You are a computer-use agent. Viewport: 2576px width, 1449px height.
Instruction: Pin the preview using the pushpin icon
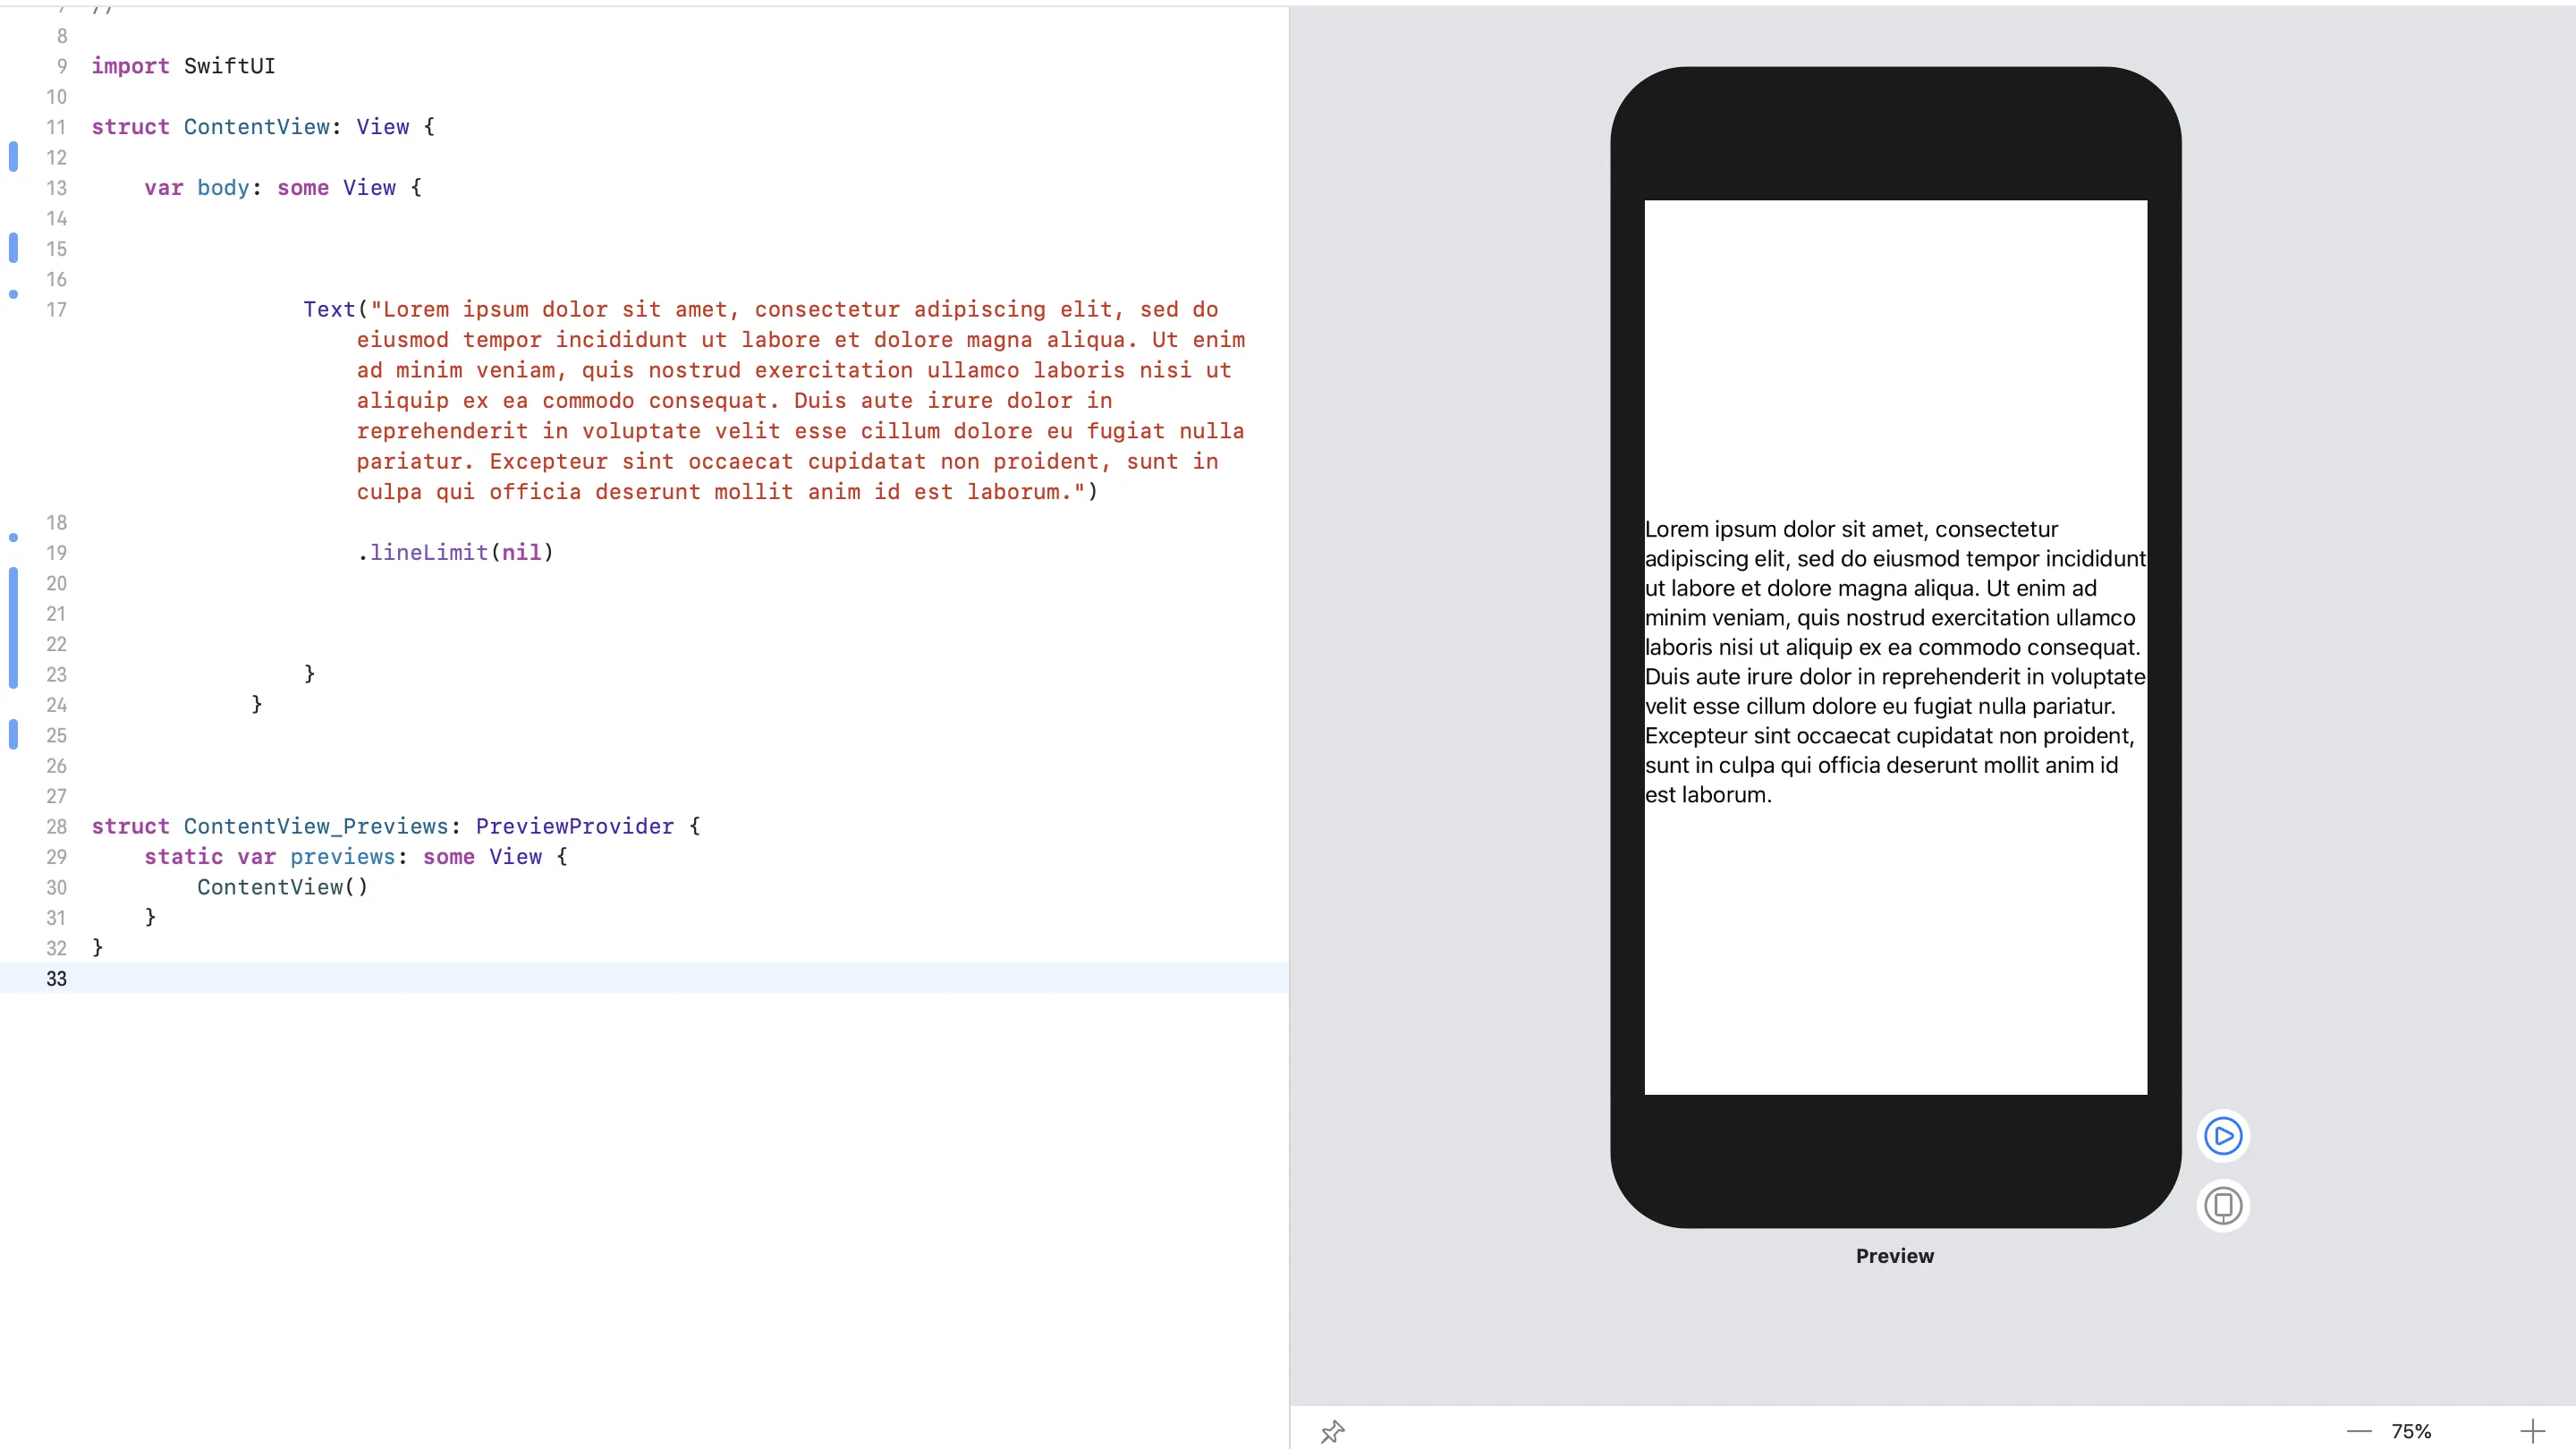[x=1332, y=1431]
